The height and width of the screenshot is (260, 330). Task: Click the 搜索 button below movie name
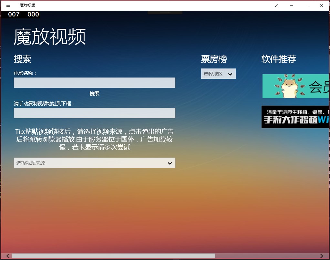coord(95,93)
